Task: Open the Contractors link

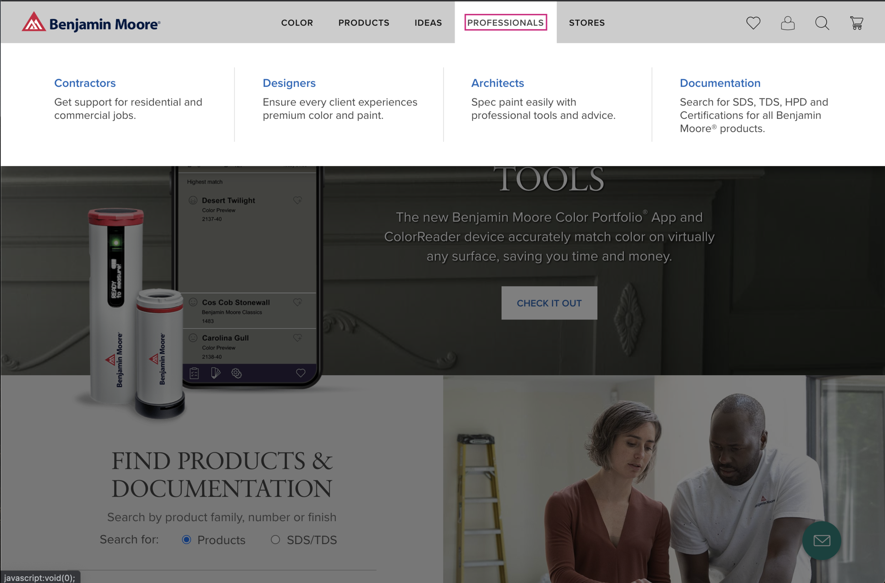Action: [x=85, y=83]
